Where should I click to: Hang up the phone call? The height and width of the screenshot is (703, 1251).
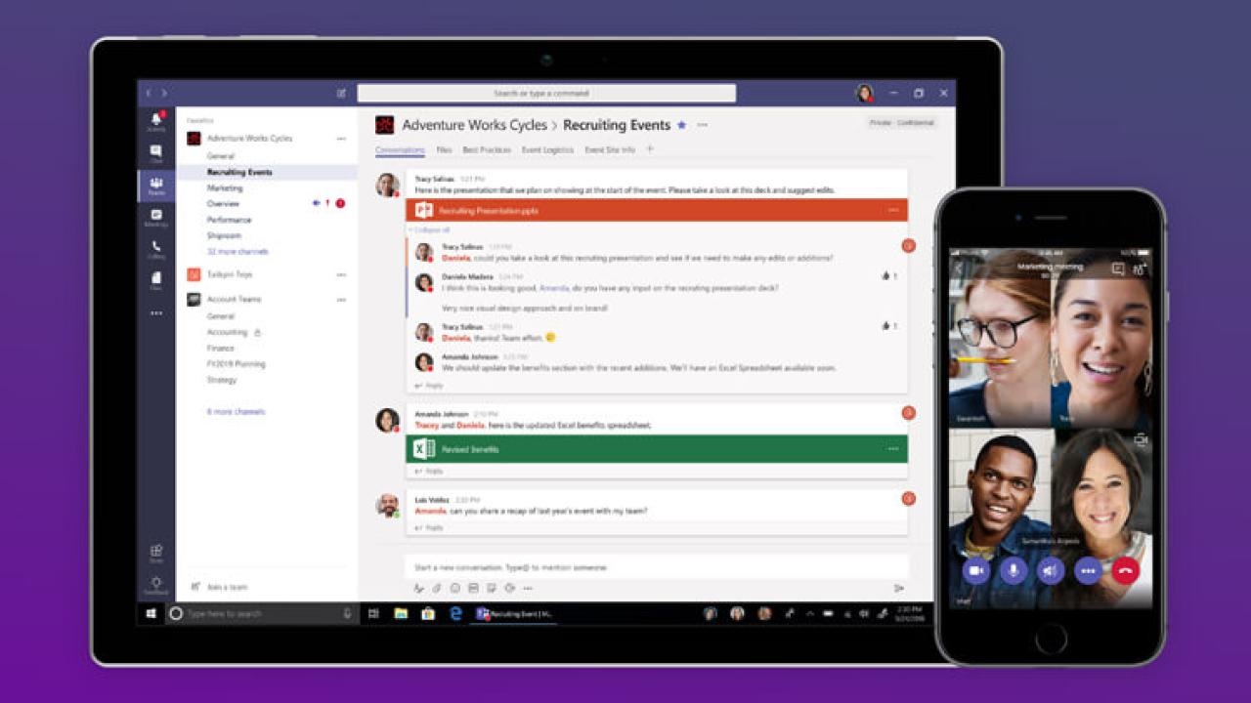click(x=1126, y=571)
